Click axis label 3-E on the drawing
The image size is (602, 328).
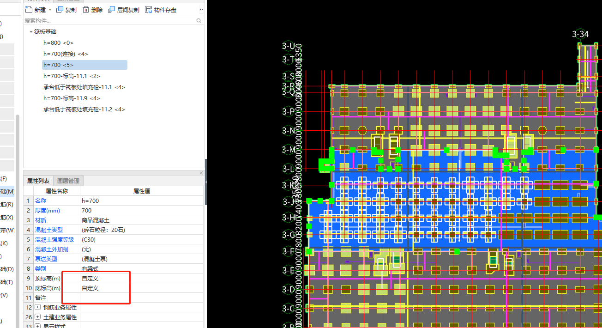tap(289, 270)
